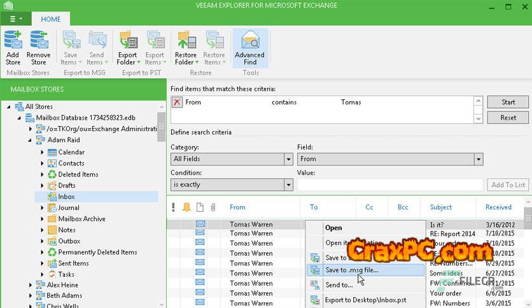The width and height of the screenshot is (532, 308).
Task: Select the Sent Items folder icon
Action: tap(52, 263)
